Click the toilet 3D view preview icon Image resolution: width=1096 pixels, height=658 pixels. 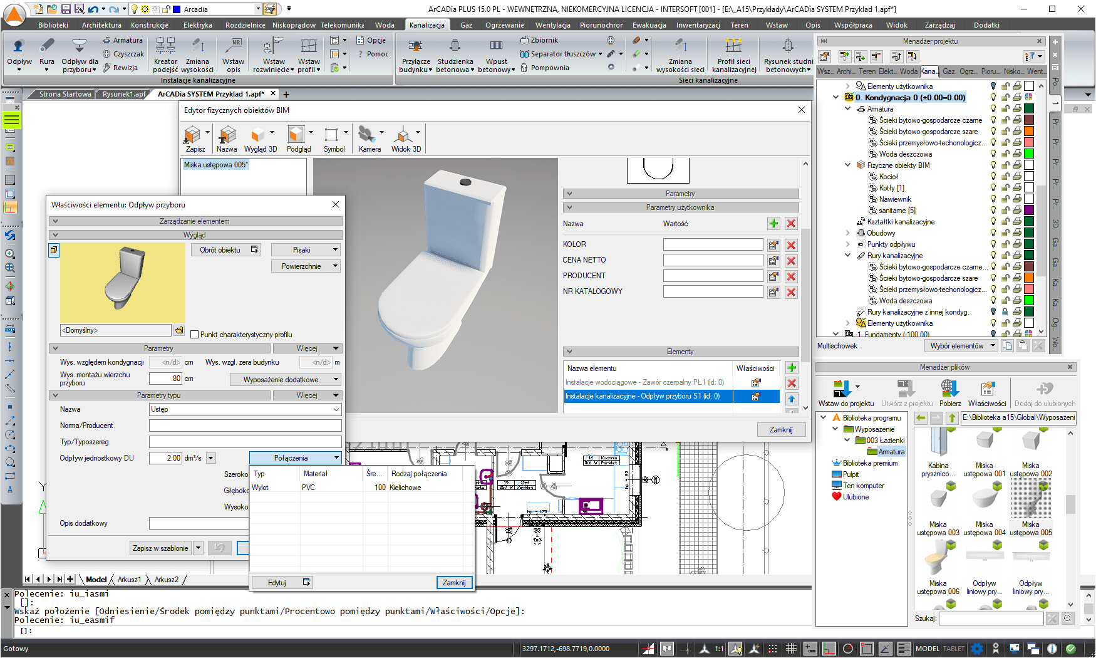[54, 250]
